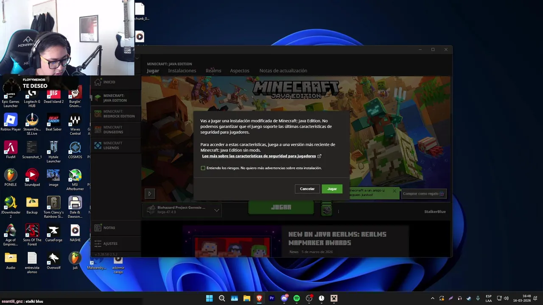Open Windows Start menu
This screenshot has width=543, height=305.
(209, 298)
